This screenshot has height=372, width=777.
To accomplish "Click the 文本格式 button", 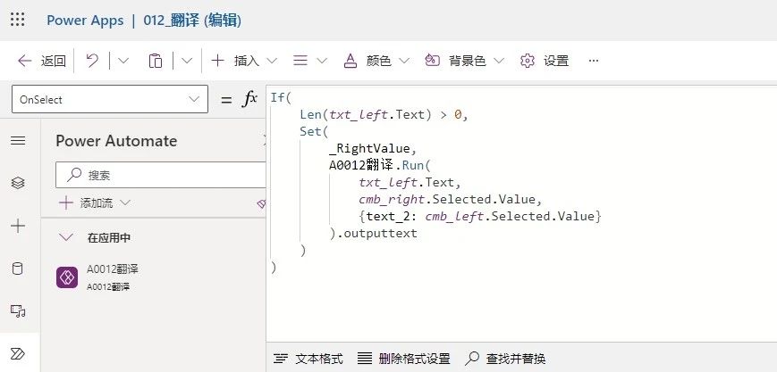I will tap(308, 359).
